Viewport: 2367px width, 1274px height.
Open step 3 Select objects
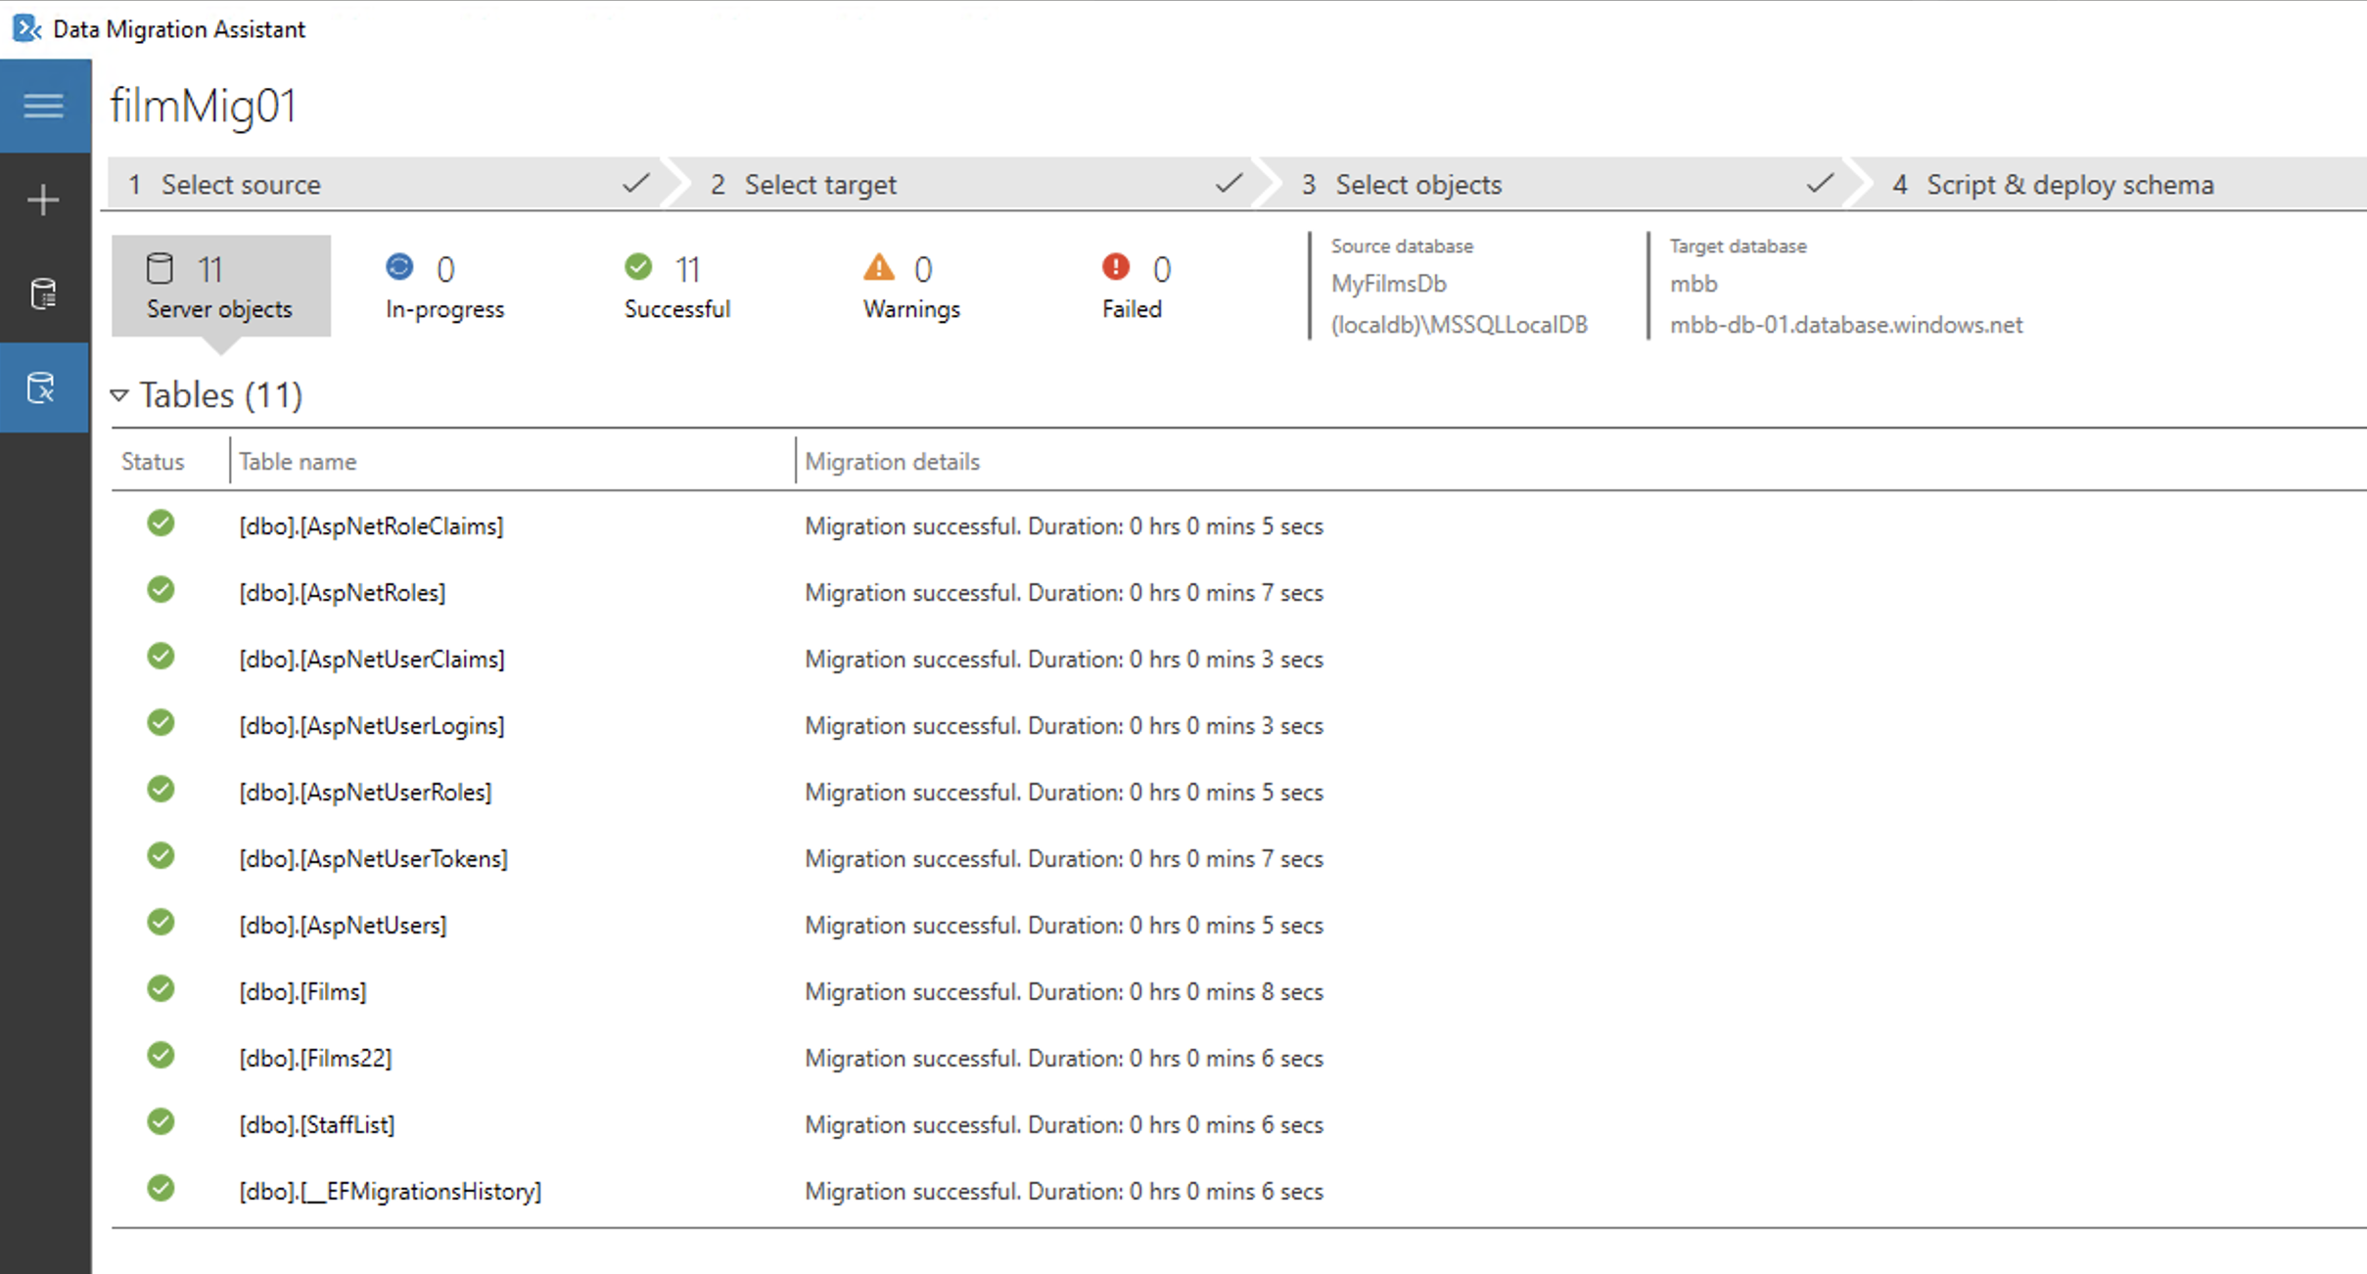[1417, 184]
